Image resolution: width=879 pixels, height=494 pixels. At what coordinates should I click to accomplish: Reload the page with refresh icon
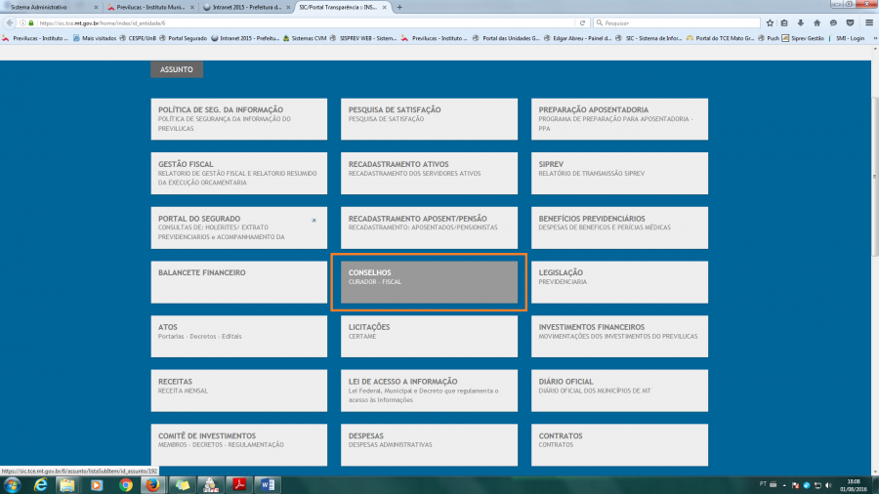click(x=583, y=22)
